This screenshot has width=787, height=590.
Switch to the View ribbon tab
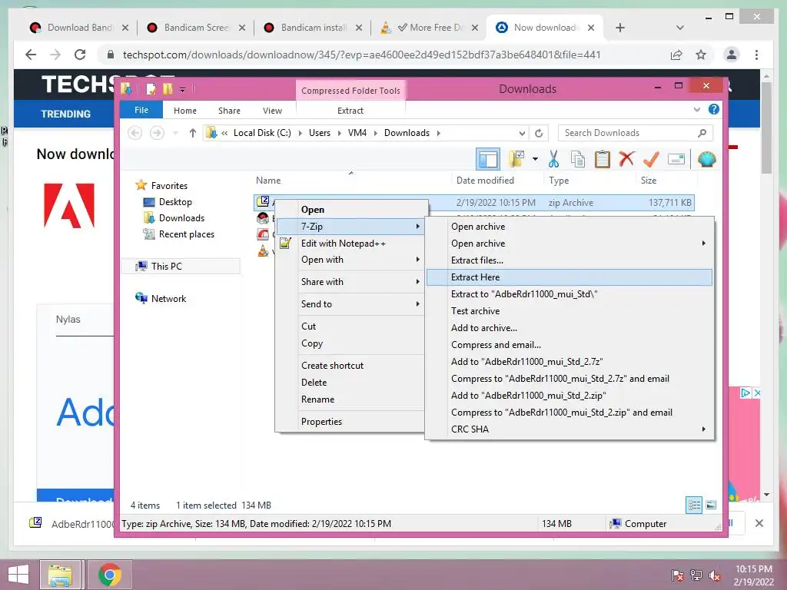point(272,111)
